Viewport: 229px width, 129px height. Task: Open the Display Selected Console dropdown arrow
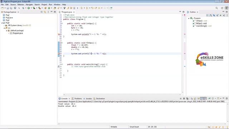tap(215, 99)
